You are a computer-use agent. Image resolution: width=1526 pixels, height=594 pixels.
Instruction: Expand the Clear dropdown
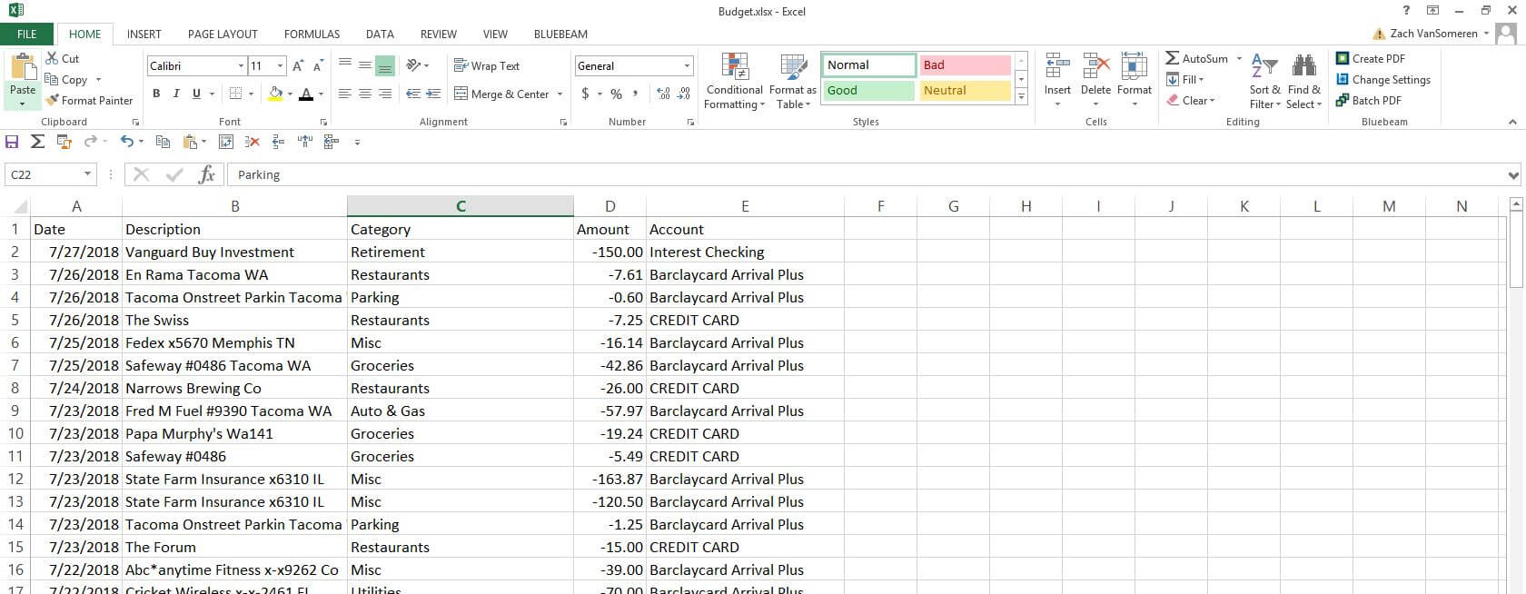pos(1212,101)
